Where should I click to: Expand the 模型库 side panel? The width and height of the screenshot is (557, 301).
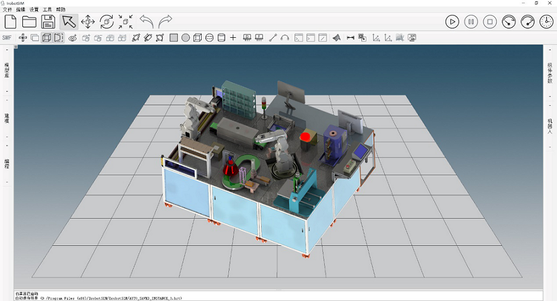pyautogui.click(x=7, y=70)
